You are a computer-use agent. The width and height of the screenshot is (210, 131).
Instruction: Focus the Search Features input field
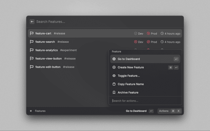pyautogui.click(x=98, y=22)
